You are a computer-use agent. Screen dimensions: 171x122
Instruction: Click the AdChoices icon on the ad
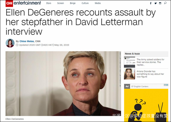(166, 85)
